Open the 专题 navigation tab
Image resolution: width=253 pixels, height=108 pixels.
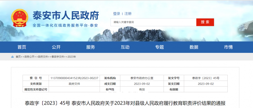pos(159,47)
